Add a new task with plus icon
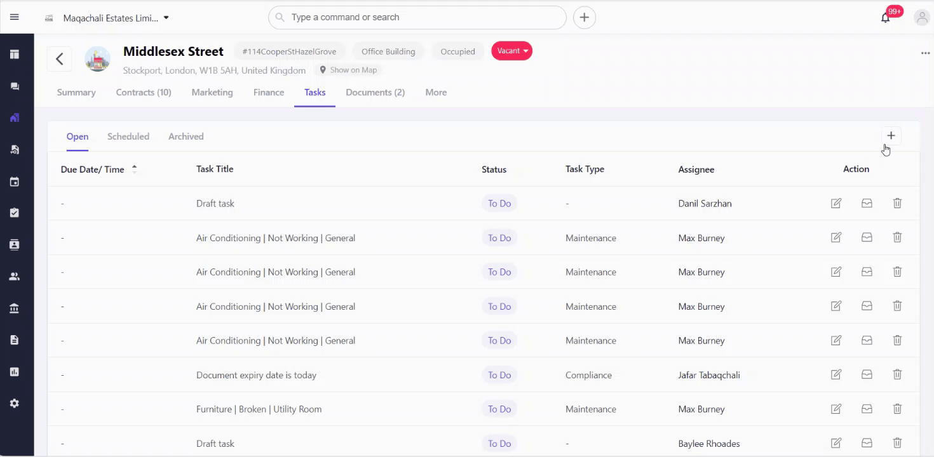Image resolution: width=934 pixels, height=457 pixels. [891, 136]
